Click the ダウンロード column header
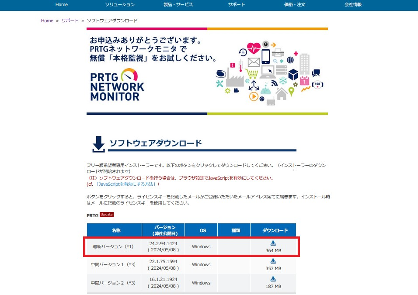This screenshot has width=418, height=295. click(x=273, y=230)
